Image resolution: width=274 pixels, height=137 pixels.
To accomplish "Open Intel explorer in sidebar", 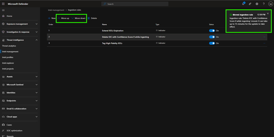I will click(8, 63).
